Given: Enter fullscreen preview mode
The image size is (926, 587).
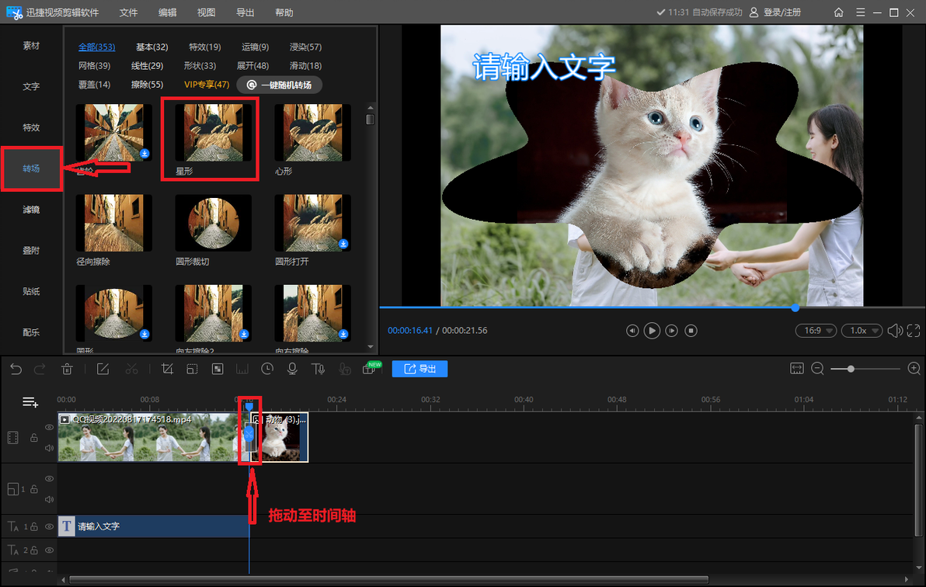Looking at the screenshot, I should tap(913, 331).
